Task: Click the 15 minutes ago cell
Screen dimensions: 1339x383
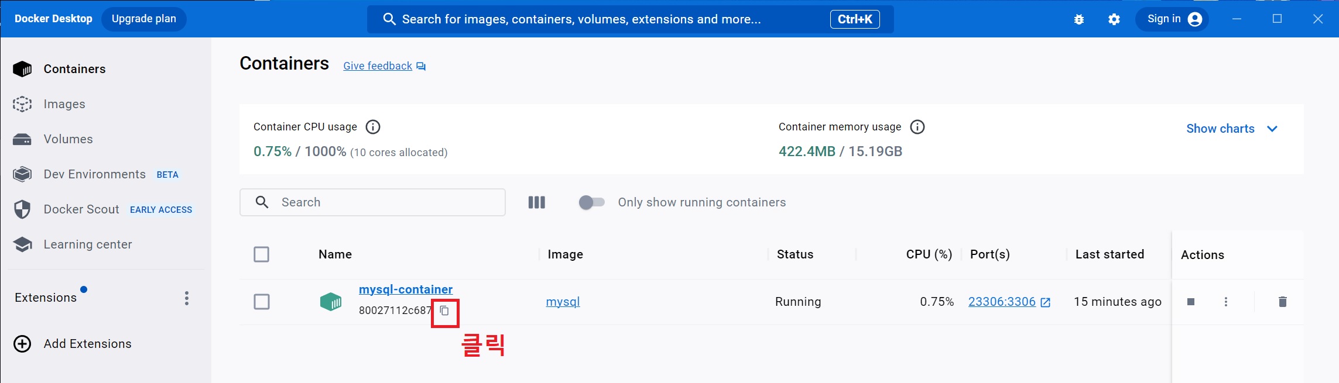Action: [x=1117, y=302]
